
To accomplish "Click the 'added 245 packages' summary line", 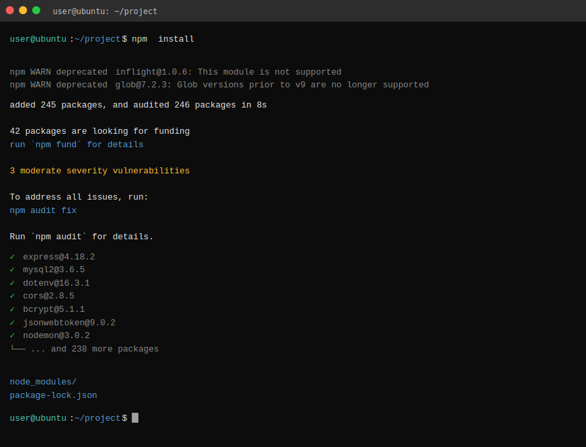I will click(x=138, y=105).
